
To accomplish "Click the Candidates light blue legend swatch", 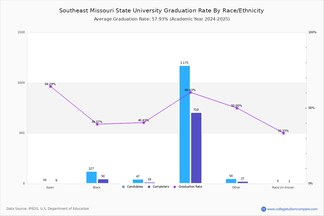I will (123, 187).
